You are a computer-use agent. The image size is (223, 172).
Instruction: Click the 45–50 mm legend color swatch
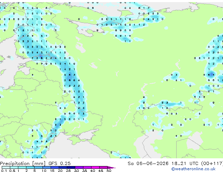click(x=103, y=167)
